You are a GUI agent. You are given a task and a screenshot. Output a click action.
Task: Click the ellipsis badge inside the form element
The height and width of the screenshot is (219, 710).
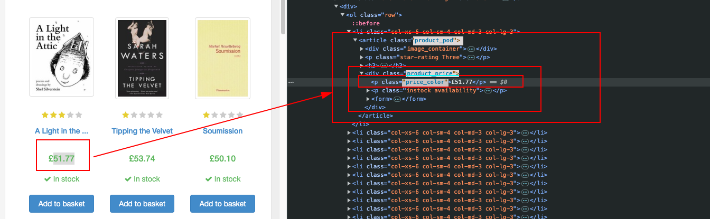(397, 99)
